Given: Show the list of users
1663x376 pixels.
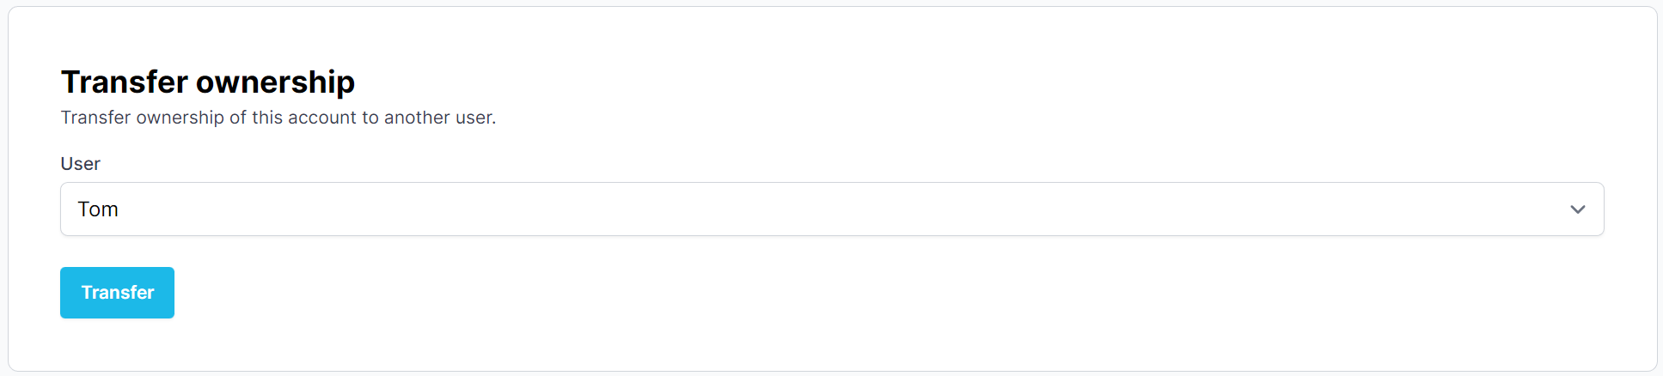Looking at the screenshot, I should (831, 209).
